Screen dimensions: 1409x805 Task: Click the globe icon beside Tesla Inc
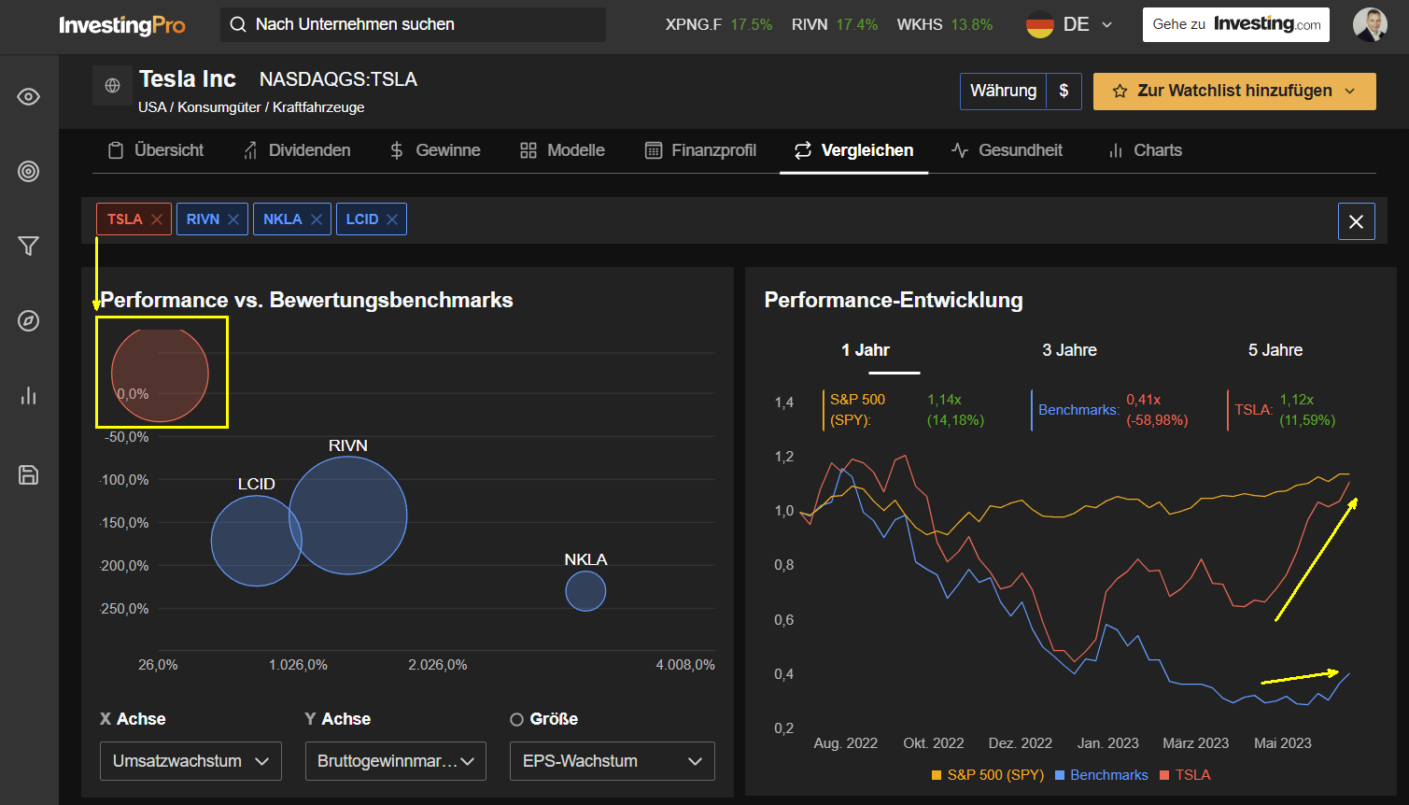coord(112,86)
